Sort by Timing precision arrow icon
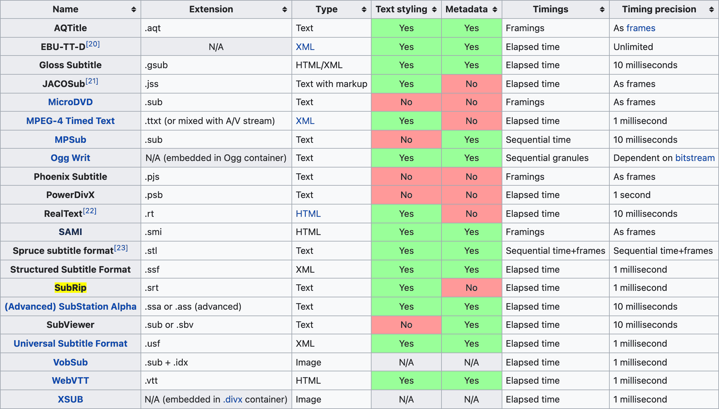Screen dimensions: 719x409 click(711, 9)
